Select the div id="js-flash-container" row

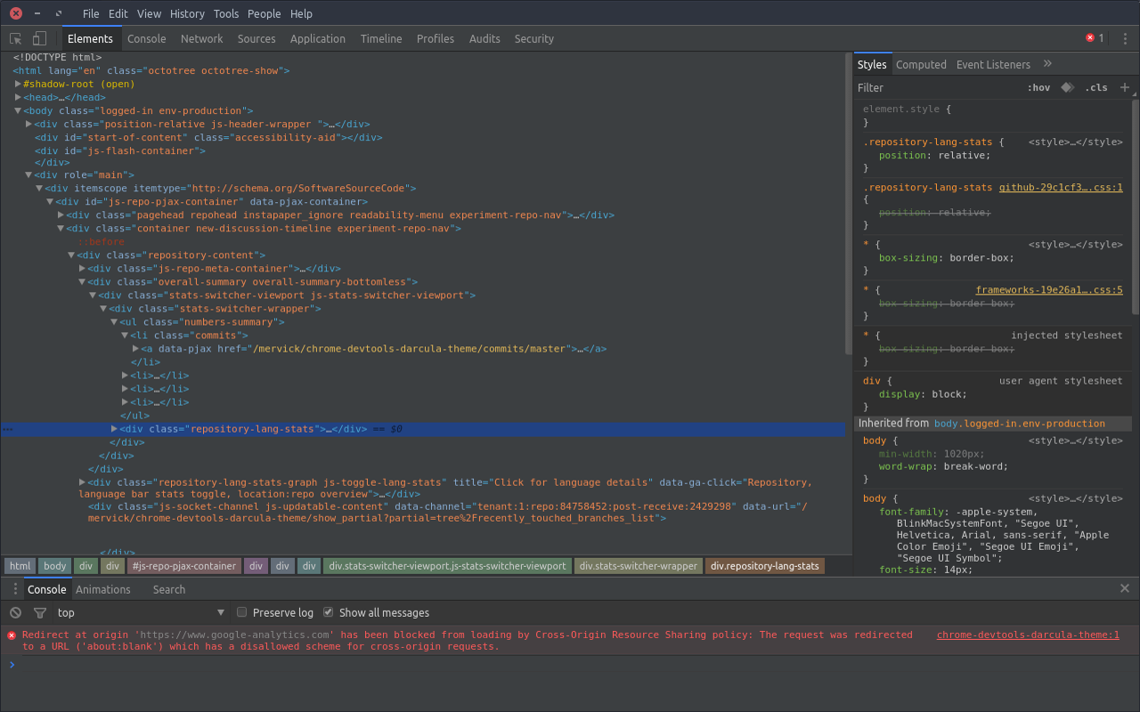pos(120,150)
